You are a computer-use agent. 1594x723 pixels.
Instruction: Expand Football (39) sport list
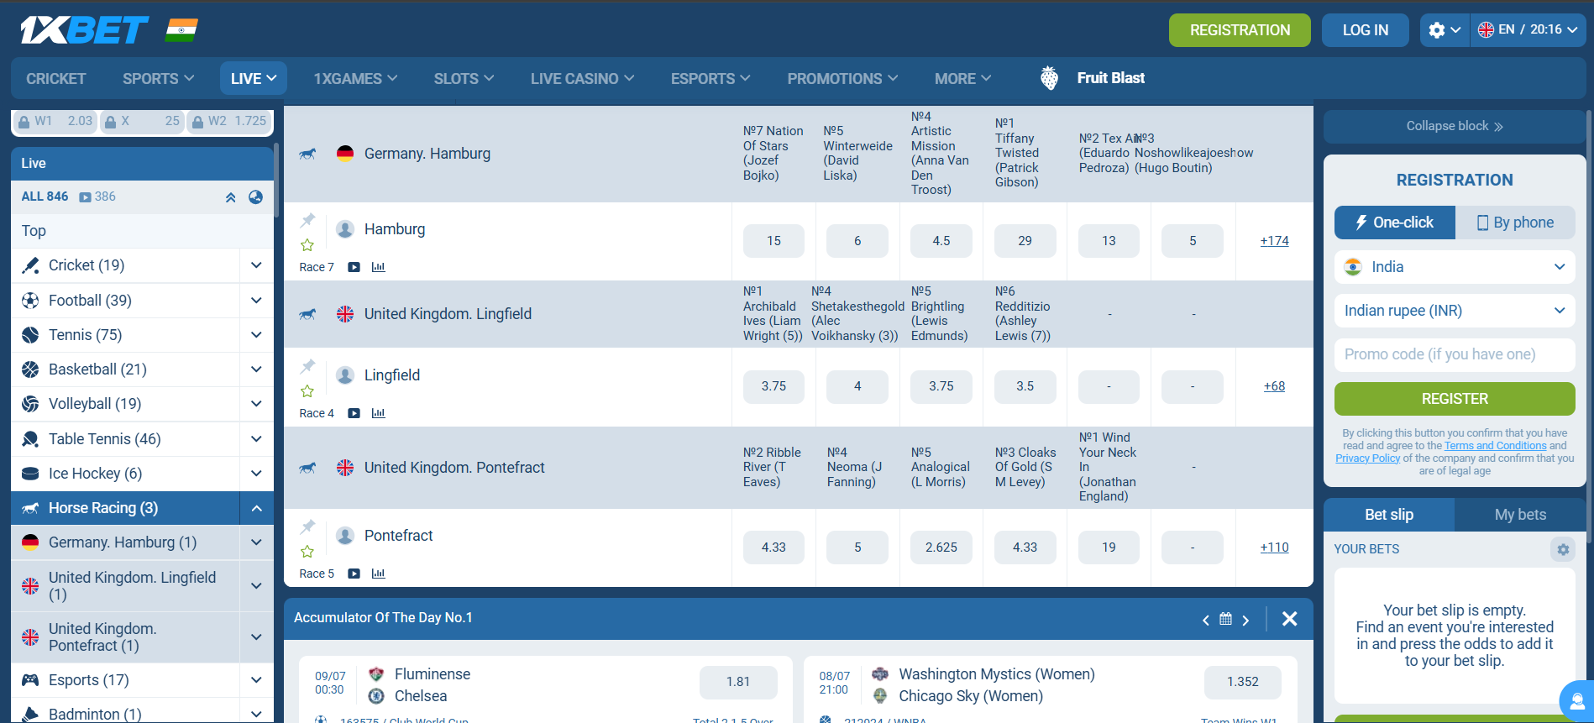[256, 301]
